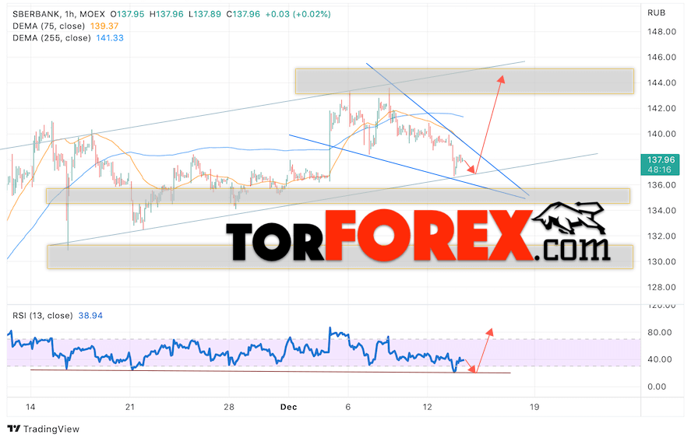Click the RSI 0.00 axis label
This screenshot has width=691, height=441.
coord(657,387)
